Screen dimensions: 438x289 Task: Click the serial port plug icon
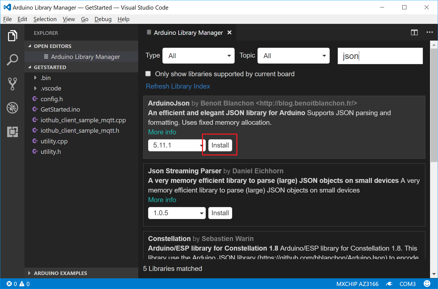(389, 284)
